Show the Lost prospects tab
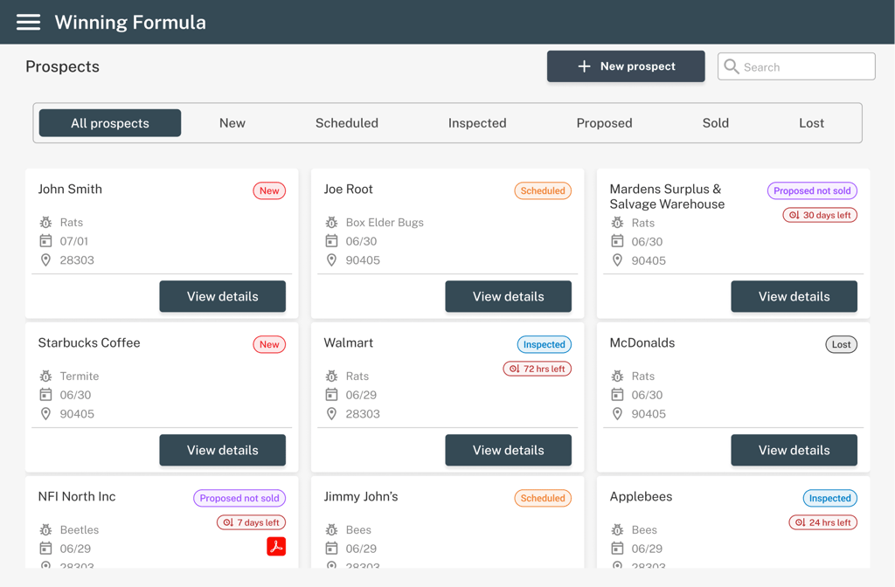This screenshot has height=587, width=895. [x=811, y=123]
